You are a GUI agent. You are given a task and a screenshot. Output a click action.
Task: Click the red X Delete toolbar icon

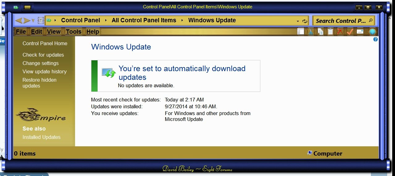[340, 31]
